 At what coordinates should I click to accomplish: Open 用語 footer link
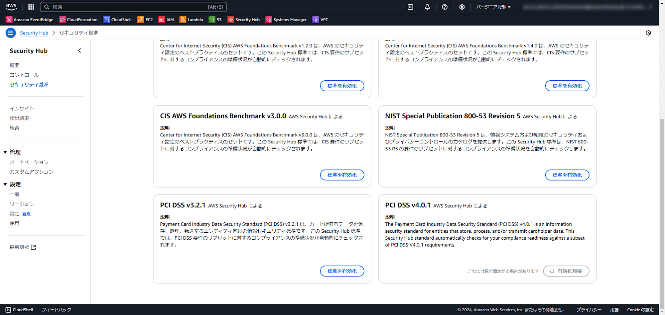pyautogui.click(x=614, y=310)
